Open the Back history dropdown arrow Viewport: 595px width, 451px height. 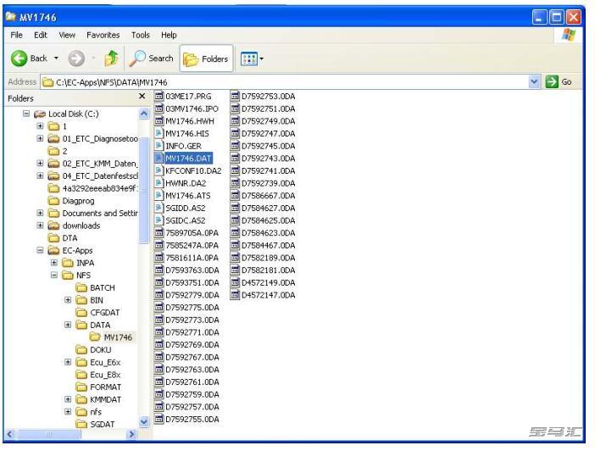click(56, 58)
